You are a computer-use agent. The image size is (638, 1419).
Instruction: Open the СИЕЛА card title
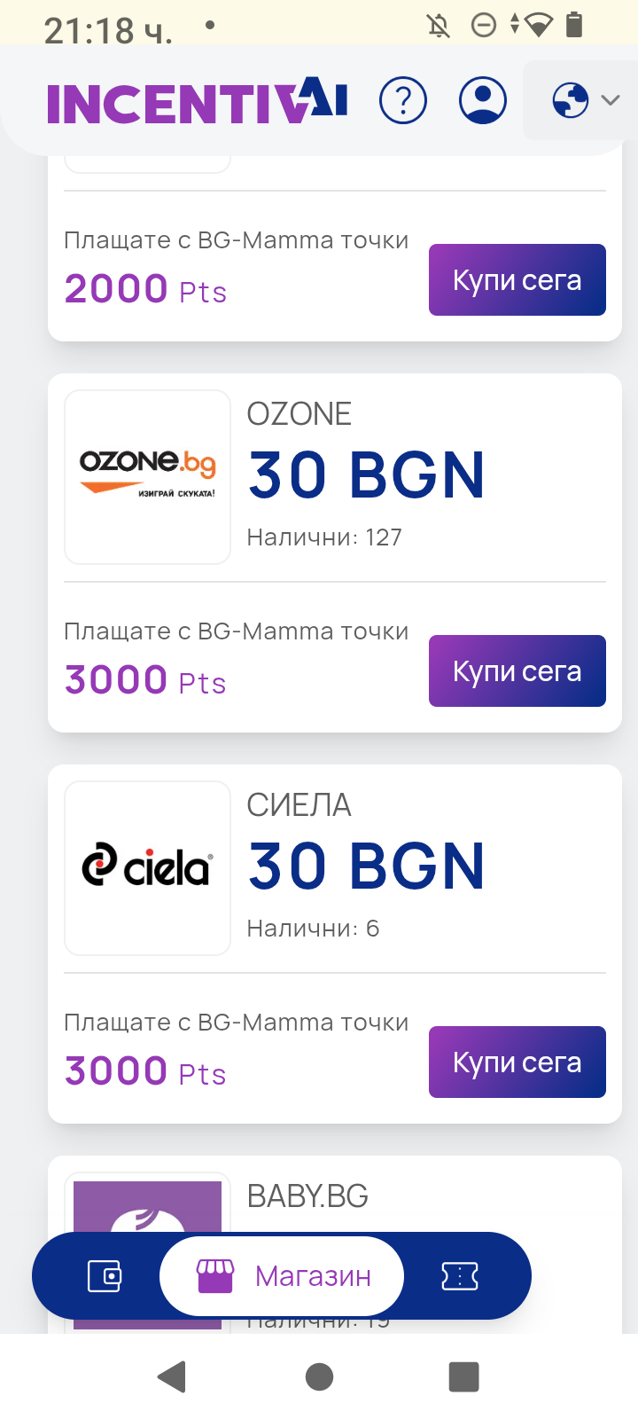[300, 805]
